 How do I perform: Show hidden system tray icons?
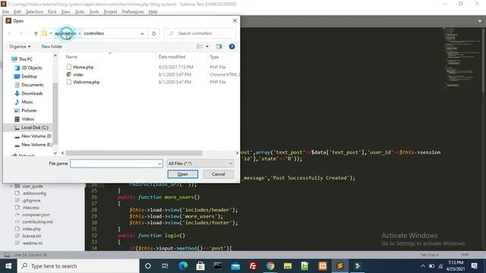(423, 266)
